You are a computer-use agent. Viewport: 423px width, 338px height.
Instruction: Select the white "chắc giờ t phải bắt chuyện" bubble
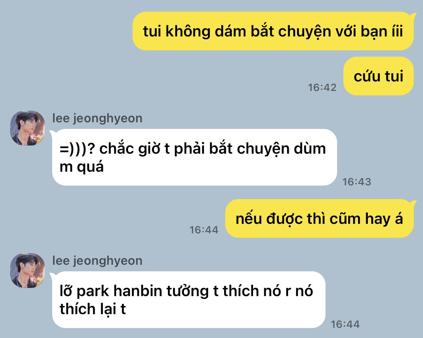tap(194, 157)
